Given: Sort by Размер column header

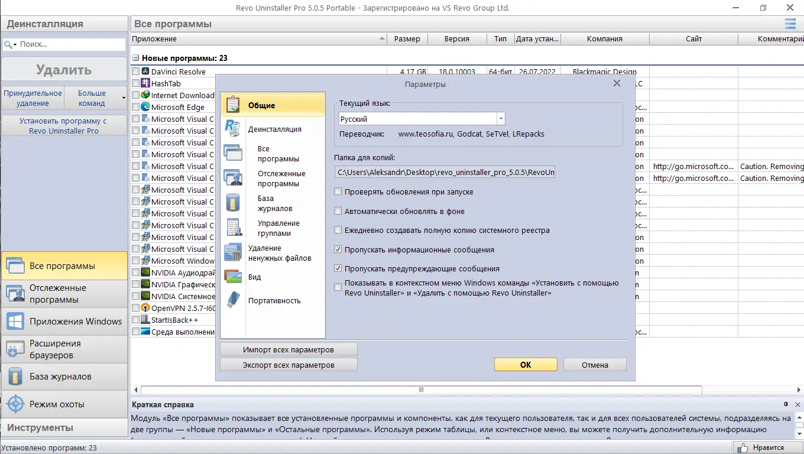Looking at the screenshot, I should tap(407, 38).
